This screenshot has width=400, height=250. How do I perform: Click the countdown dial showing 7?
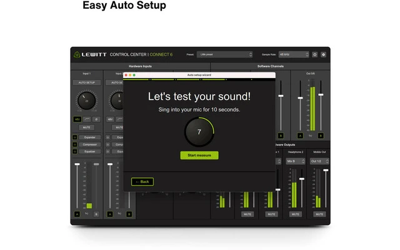click(x=199, y=132)
